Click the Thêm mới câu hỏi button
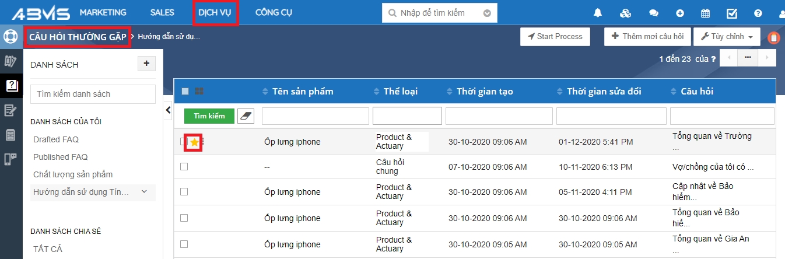The image size is (785, 259). 647,37
